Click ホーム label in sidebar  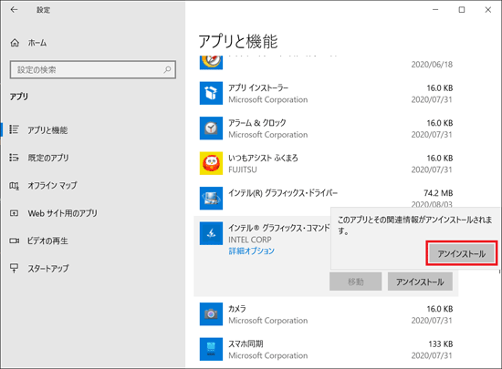37,43
